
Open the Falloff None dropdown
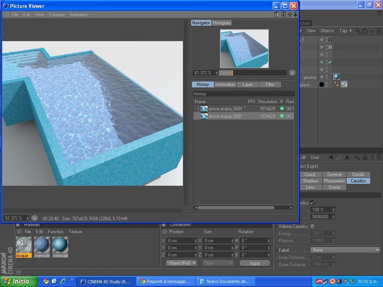(345, 250)
